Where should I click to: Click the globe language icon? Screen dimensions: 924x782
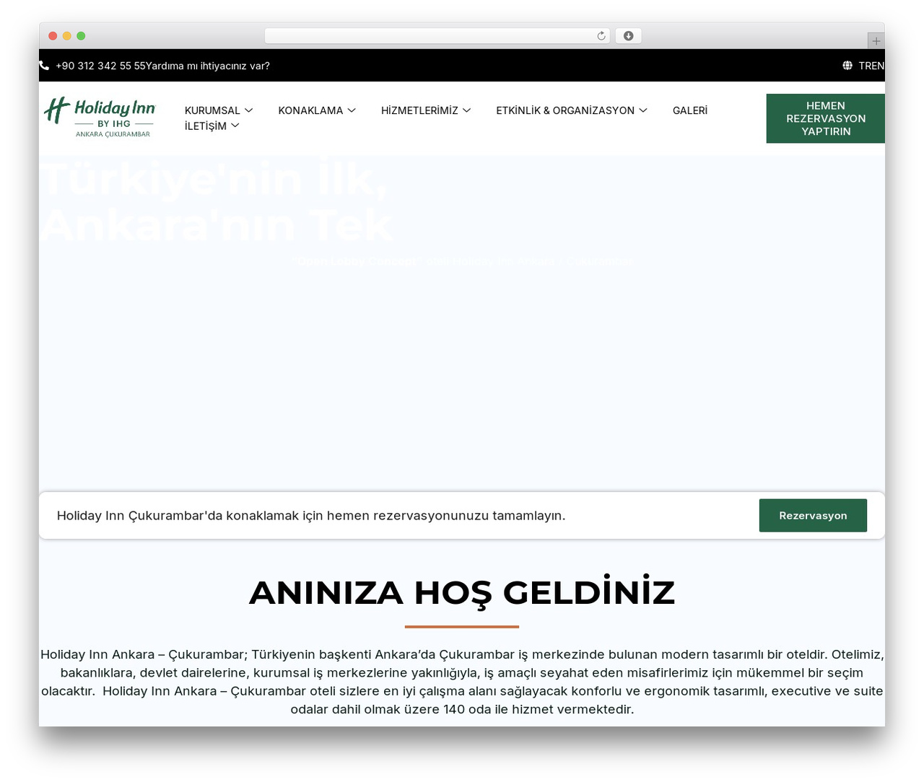(847, 66)
